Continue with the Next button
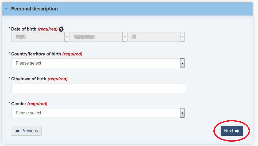Screen dimensions: 258x146 232,131
